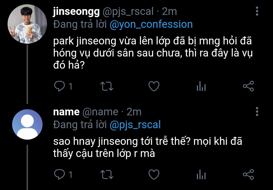The image size is (273, 190).
Task: Like the tweet by jinseongg
Action: click(x=153, y=86)
